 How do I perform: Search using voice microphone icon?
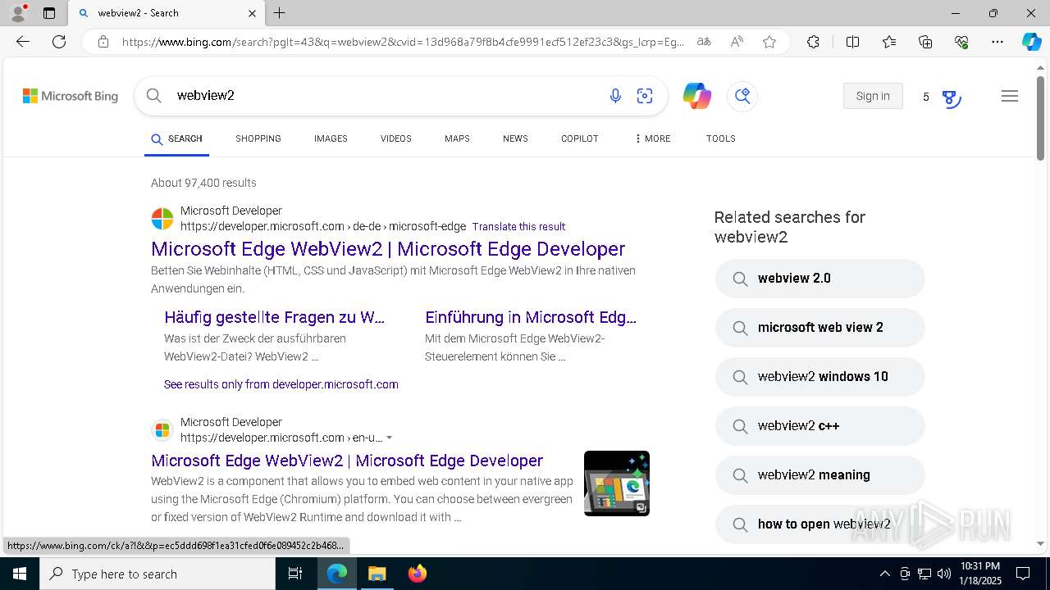615,96
